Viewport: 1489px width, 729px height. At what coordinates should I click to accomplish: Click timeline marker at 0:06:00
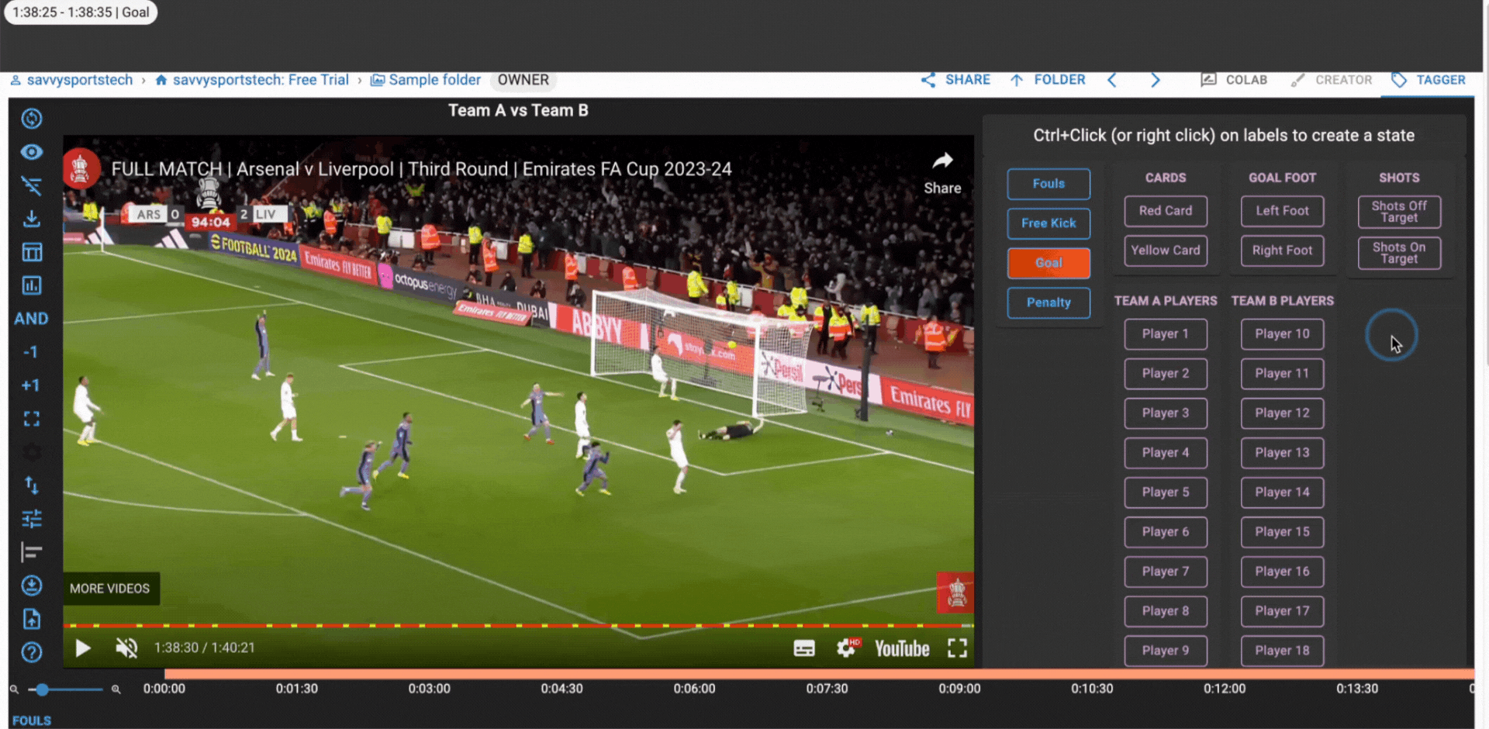click(694, 689)
